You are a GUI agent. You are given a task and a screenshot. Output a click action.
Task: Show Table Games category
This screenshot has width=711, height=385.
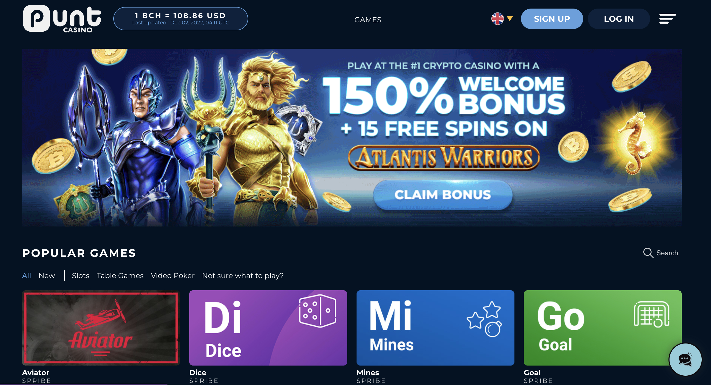(120, 275)
